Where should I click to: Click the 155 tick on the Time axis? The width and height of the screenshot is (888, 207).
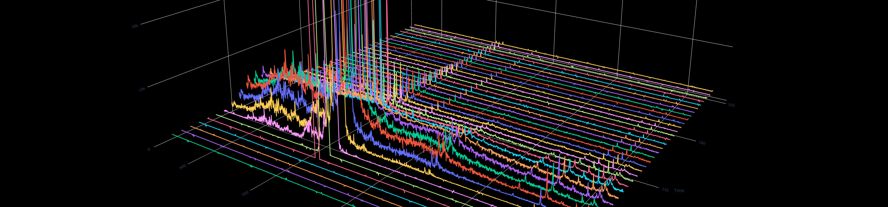(665, 190)
